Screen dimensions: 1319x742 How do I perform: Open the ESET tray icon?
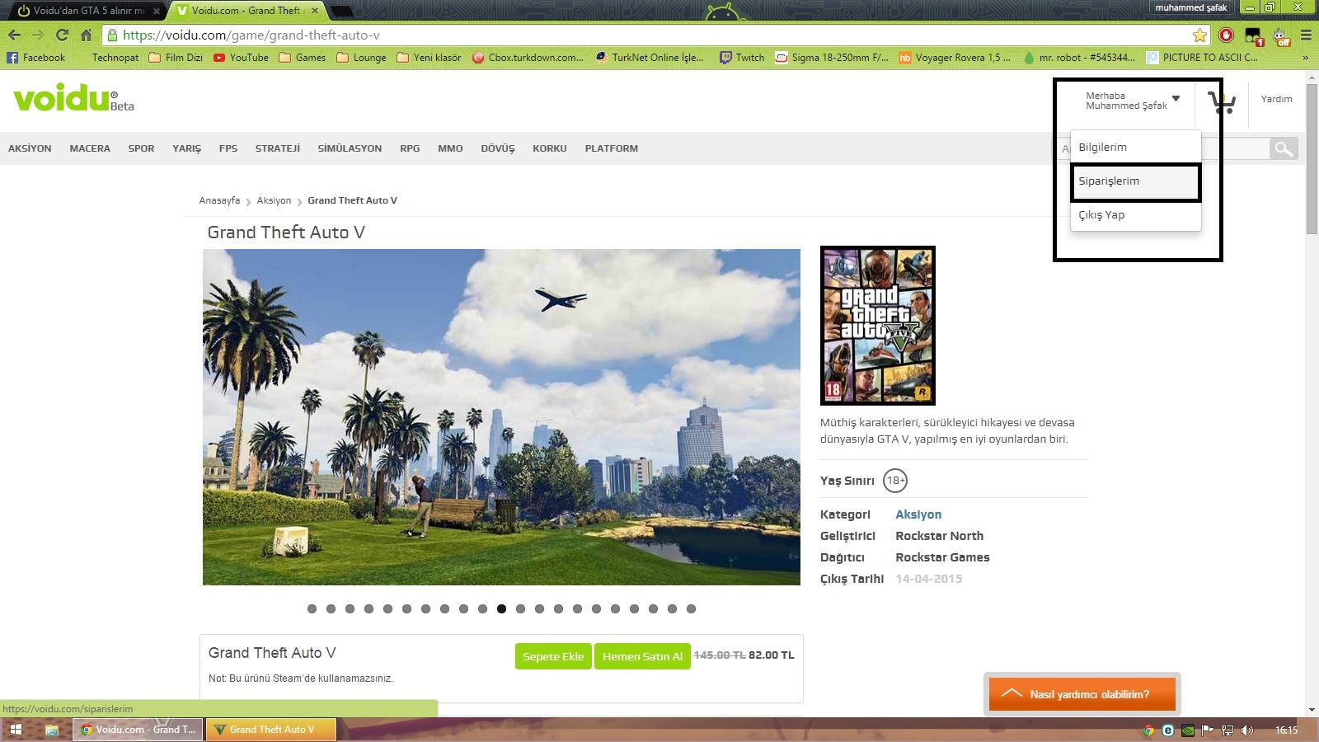point(1167,730)
